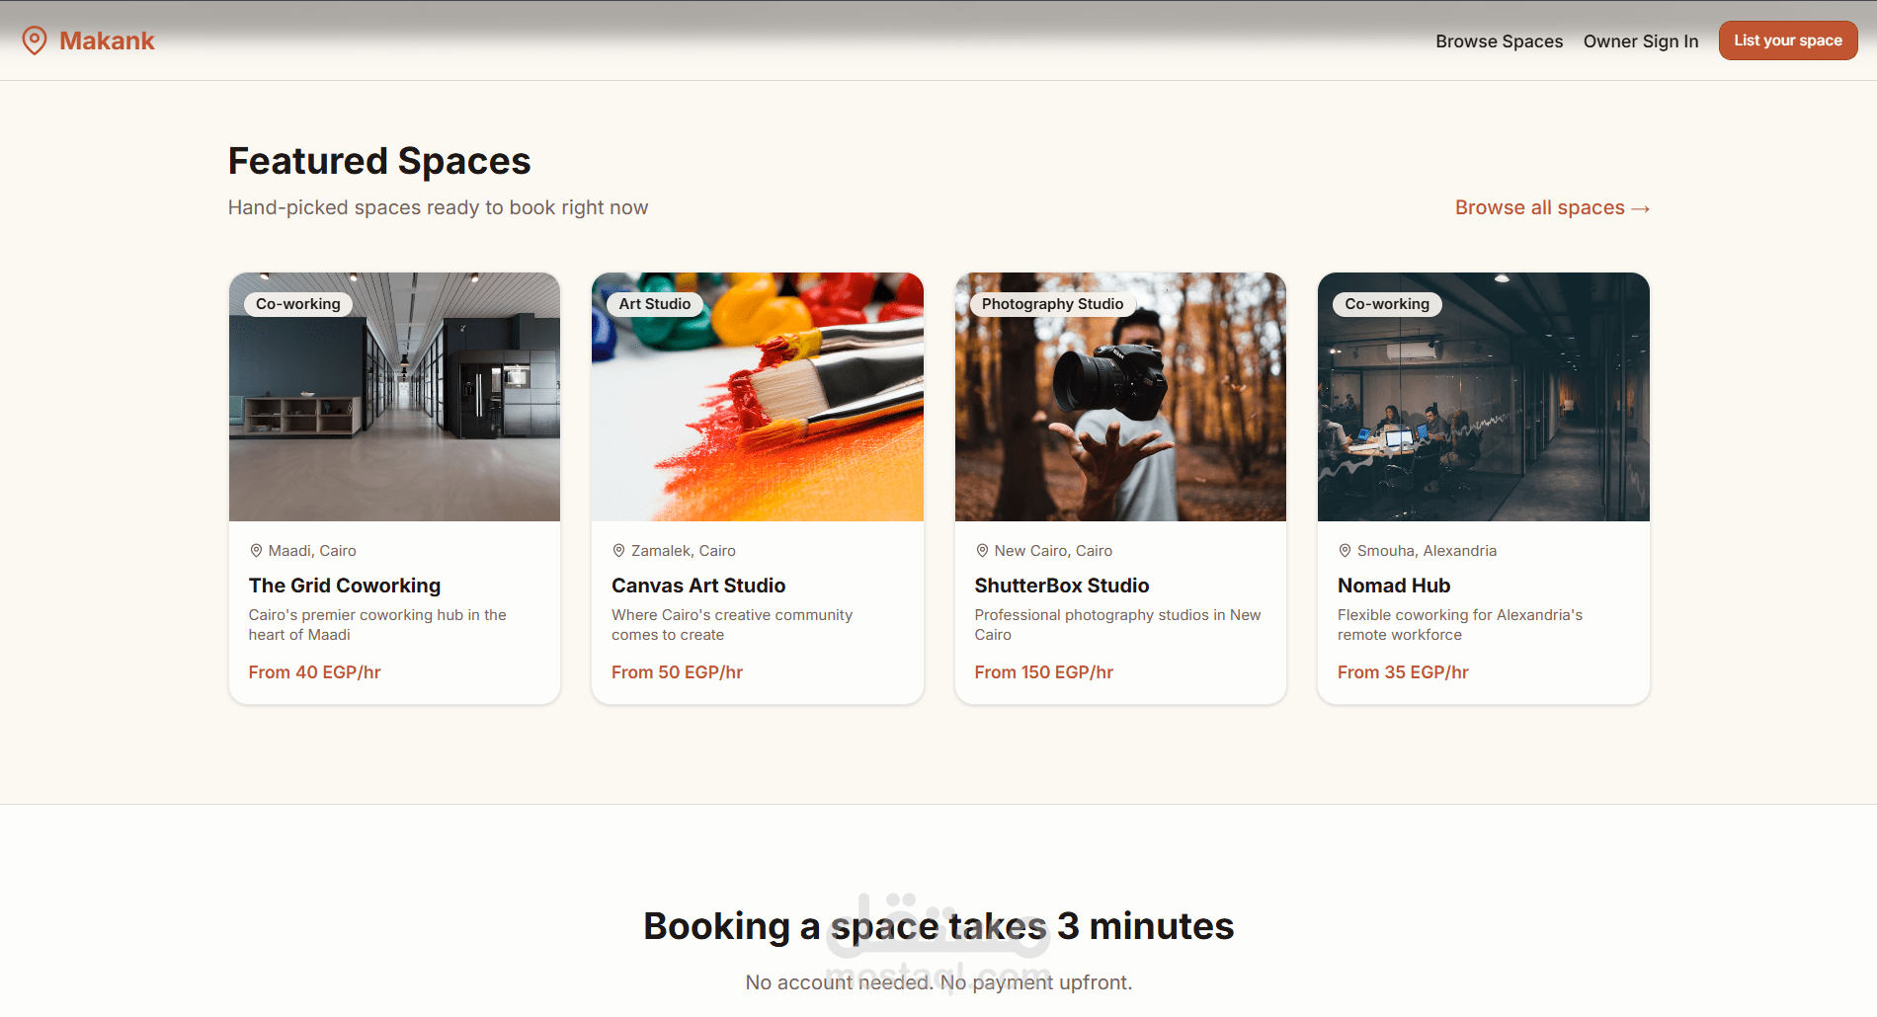Click the 'From 150 EGP/hr' price
The height and width of the screenshot is (1017, 1877).
[1043, 672]
